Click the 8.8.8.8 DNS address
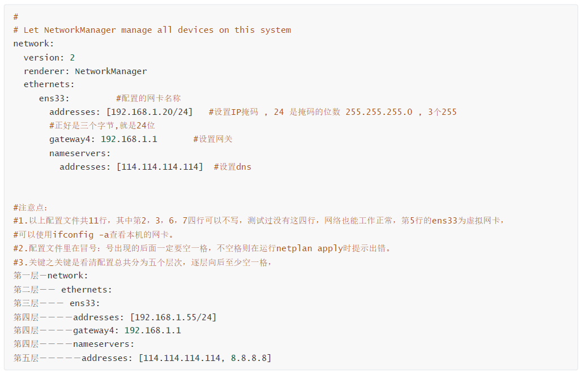 249,358
